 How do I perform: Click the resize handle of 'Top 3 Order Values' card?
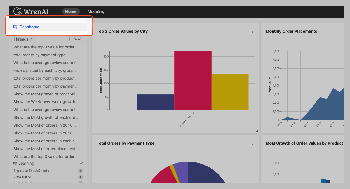257,131
